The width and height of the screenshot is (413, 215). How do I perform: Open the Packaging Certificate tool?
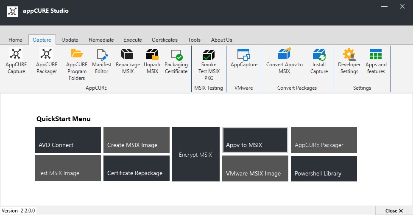[176, 61]
